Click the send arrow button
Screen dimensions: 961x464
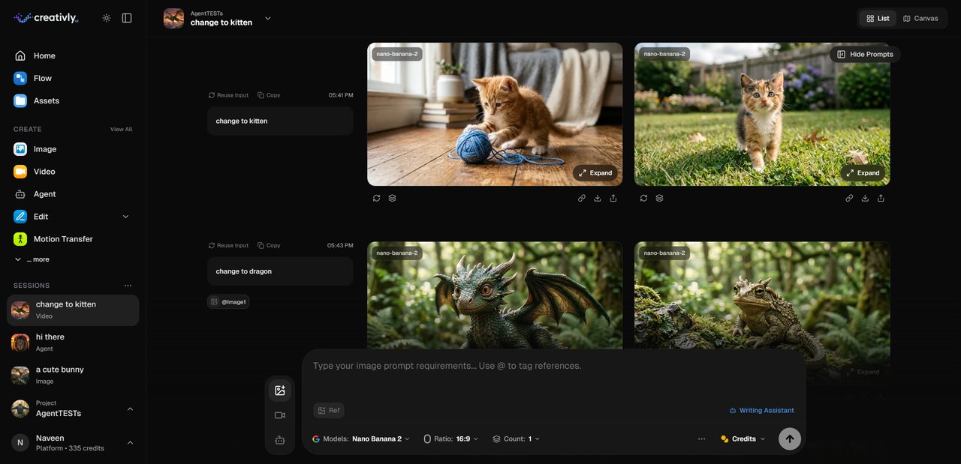tap(789, 439)
